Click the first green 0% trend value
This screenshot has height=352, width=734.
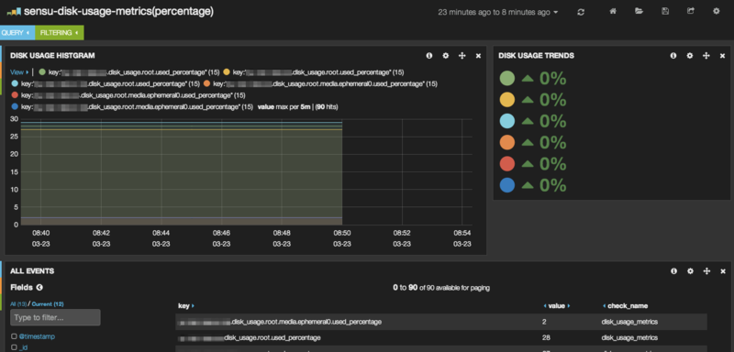pyautogui.click(x=553, y=79)
